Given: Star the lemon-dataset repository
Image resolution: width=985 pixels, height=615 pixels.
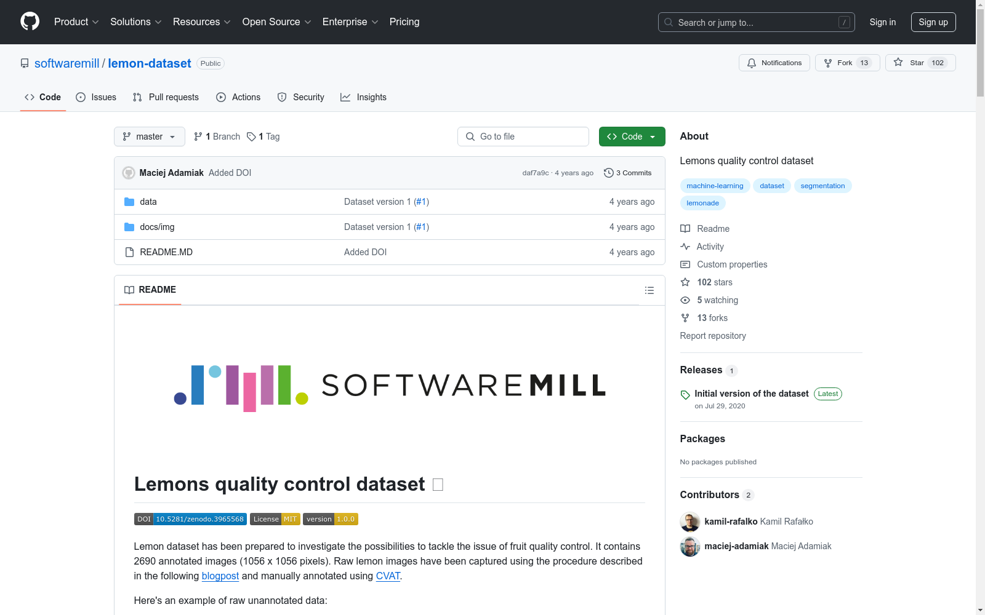Looking at the screenshot, I should point(920,63).
